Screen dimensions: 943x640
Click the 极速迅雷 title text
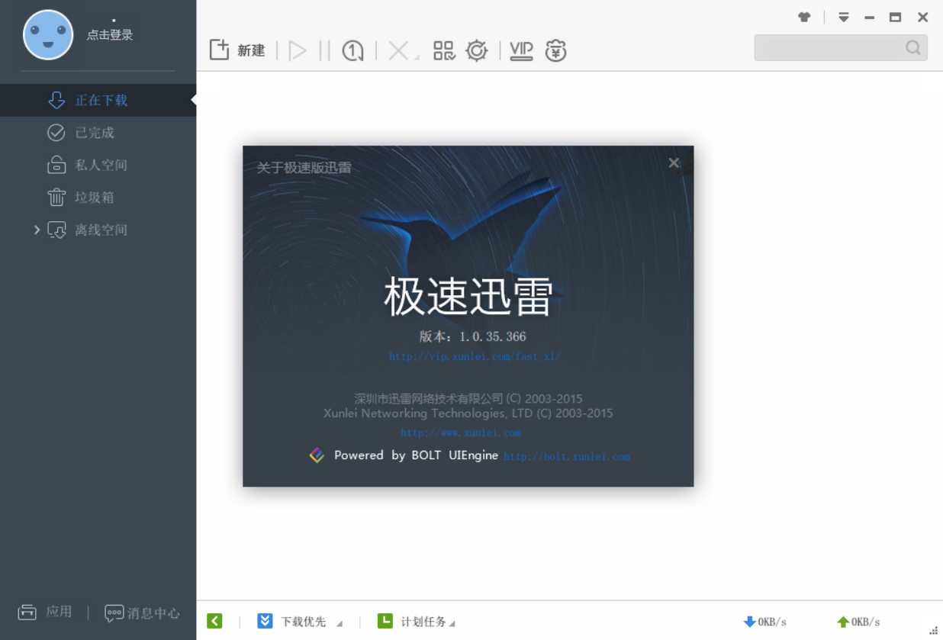pyautogui.click(x=468, y=296)
